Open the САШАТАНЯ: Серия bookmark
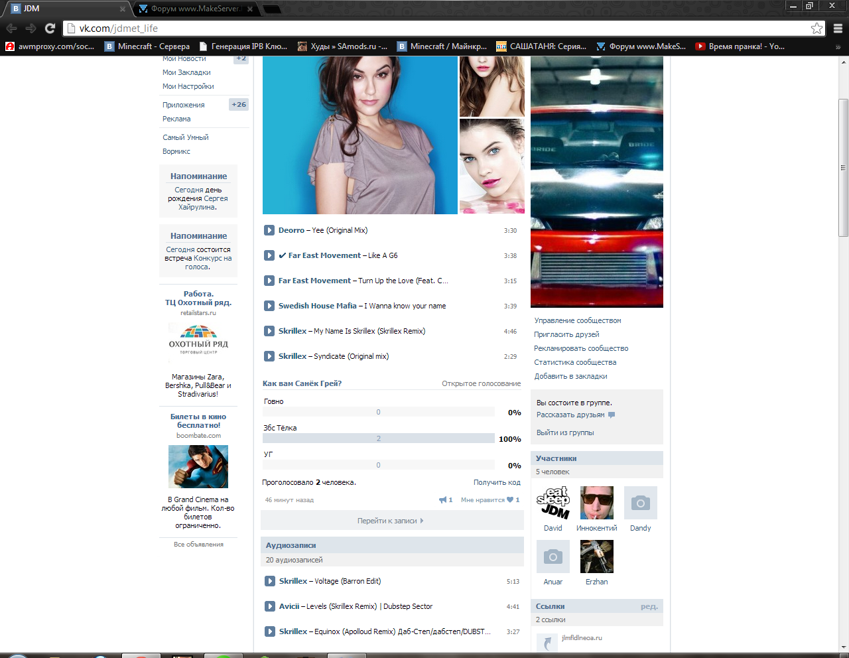Viewport: 849px width, 658px height. click(x=541, y=46)
